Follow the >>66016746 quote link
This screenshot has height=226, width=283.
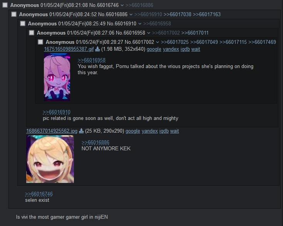tap(39, 194)
